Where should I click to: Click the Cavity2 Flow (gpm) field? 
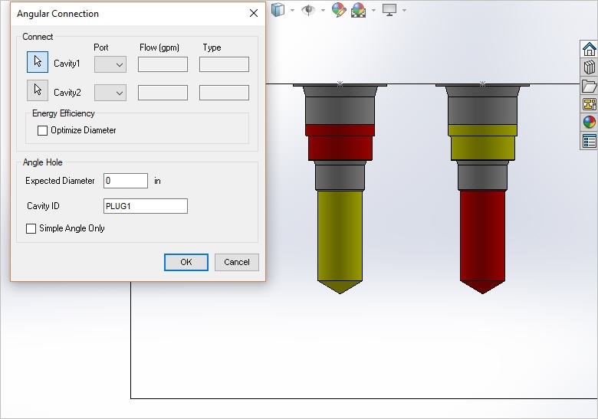(x=163, y=93)
